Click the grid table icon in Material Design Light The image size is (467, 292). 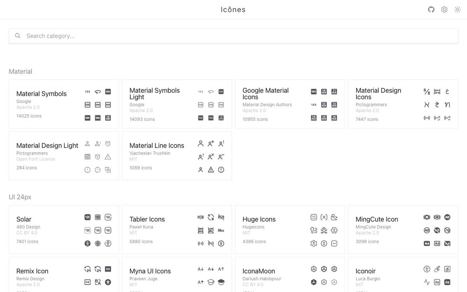tap(88, 157)
